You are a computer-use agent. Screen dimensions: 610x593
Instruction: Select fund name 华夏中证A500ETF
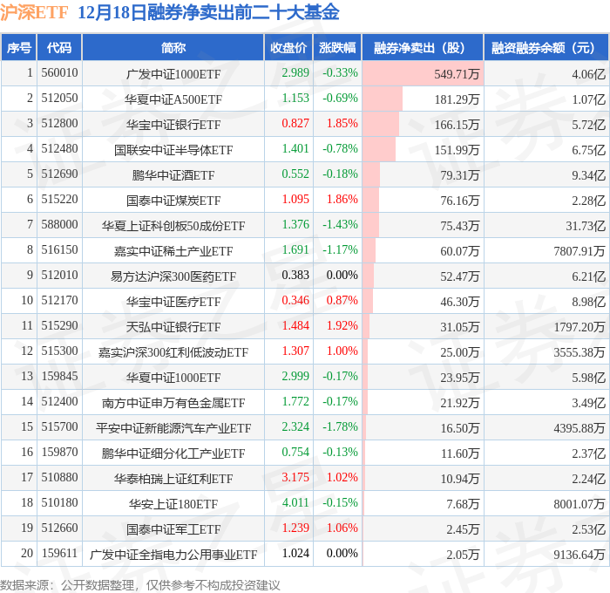click(x=173, y=99)
